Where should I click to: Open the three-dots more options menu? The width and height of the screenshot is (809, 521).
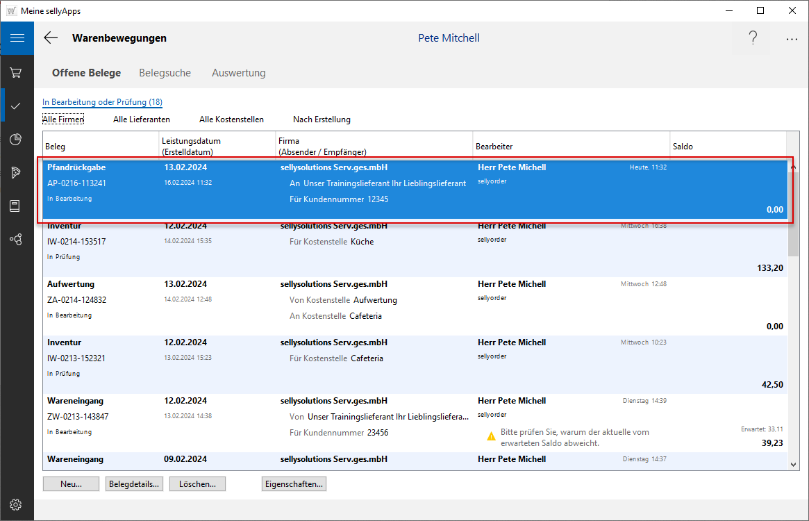coord(792,39)
